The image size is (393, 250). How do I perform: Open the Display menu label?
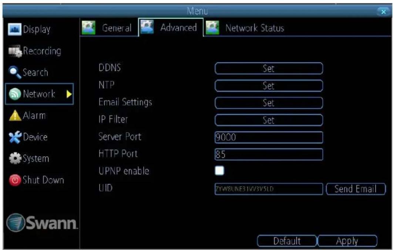[x=37, y=29]
